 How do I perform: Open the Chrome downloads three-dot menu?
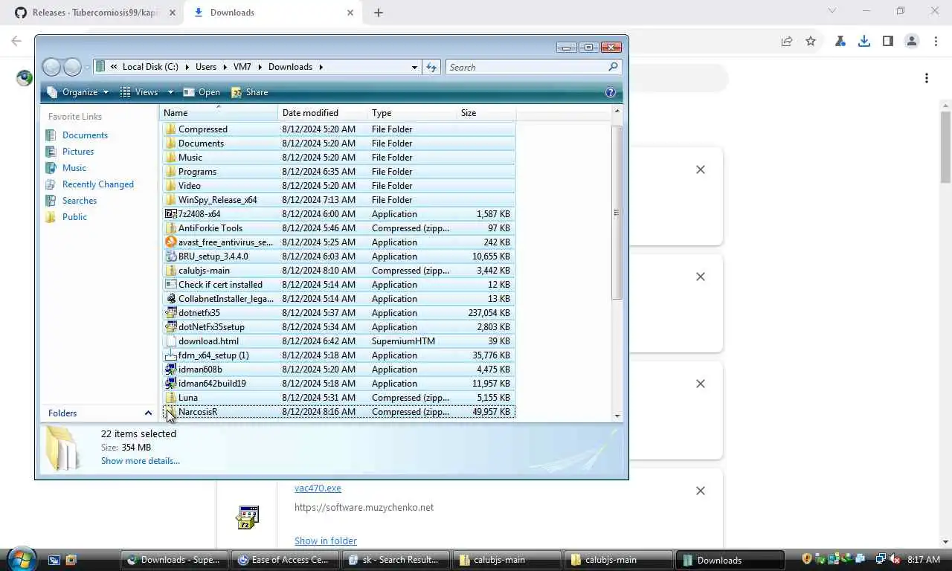tap(927, 78)
